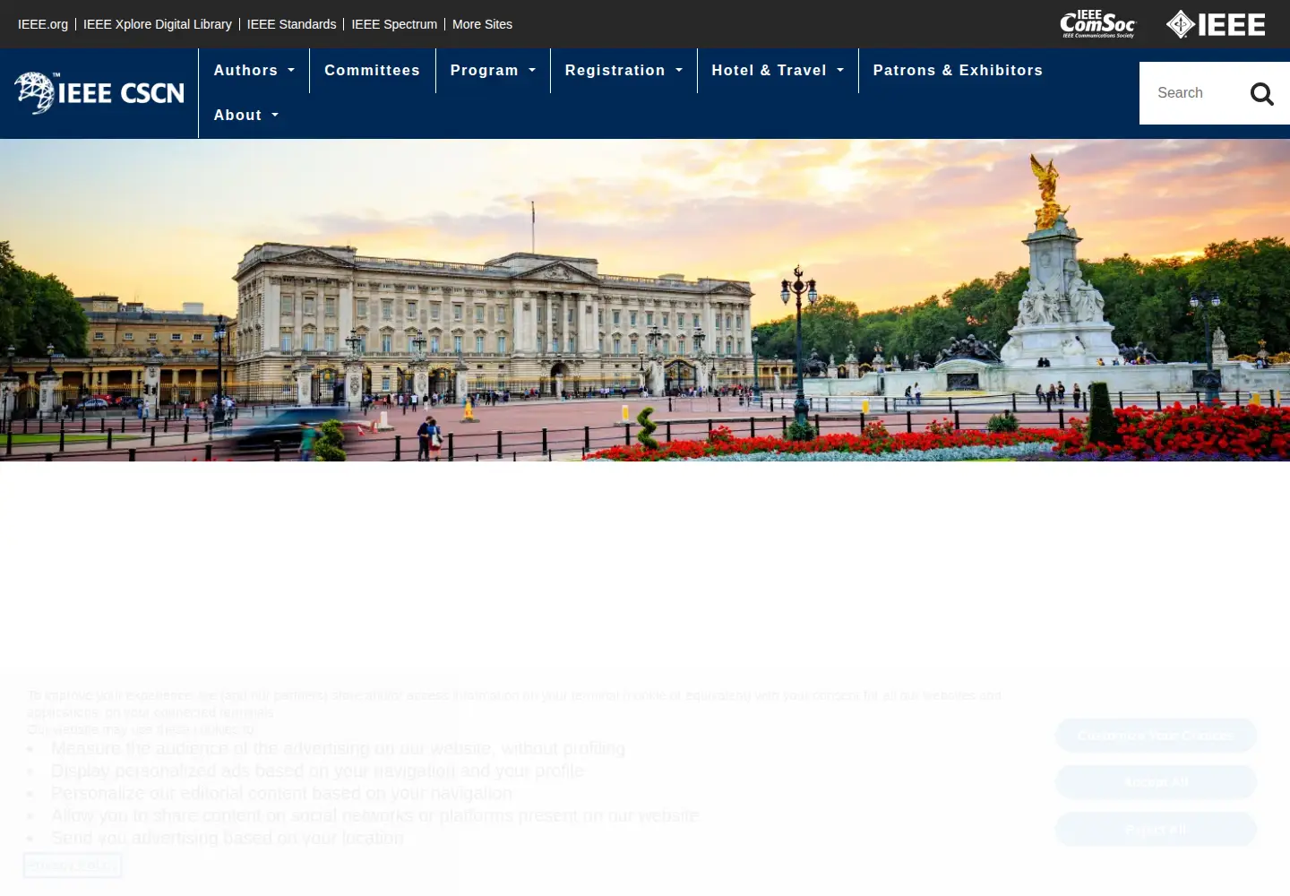Screen dimensions: 1290x896
Task: Open the IEEE Standards link
Action: [x=291, y=24]
